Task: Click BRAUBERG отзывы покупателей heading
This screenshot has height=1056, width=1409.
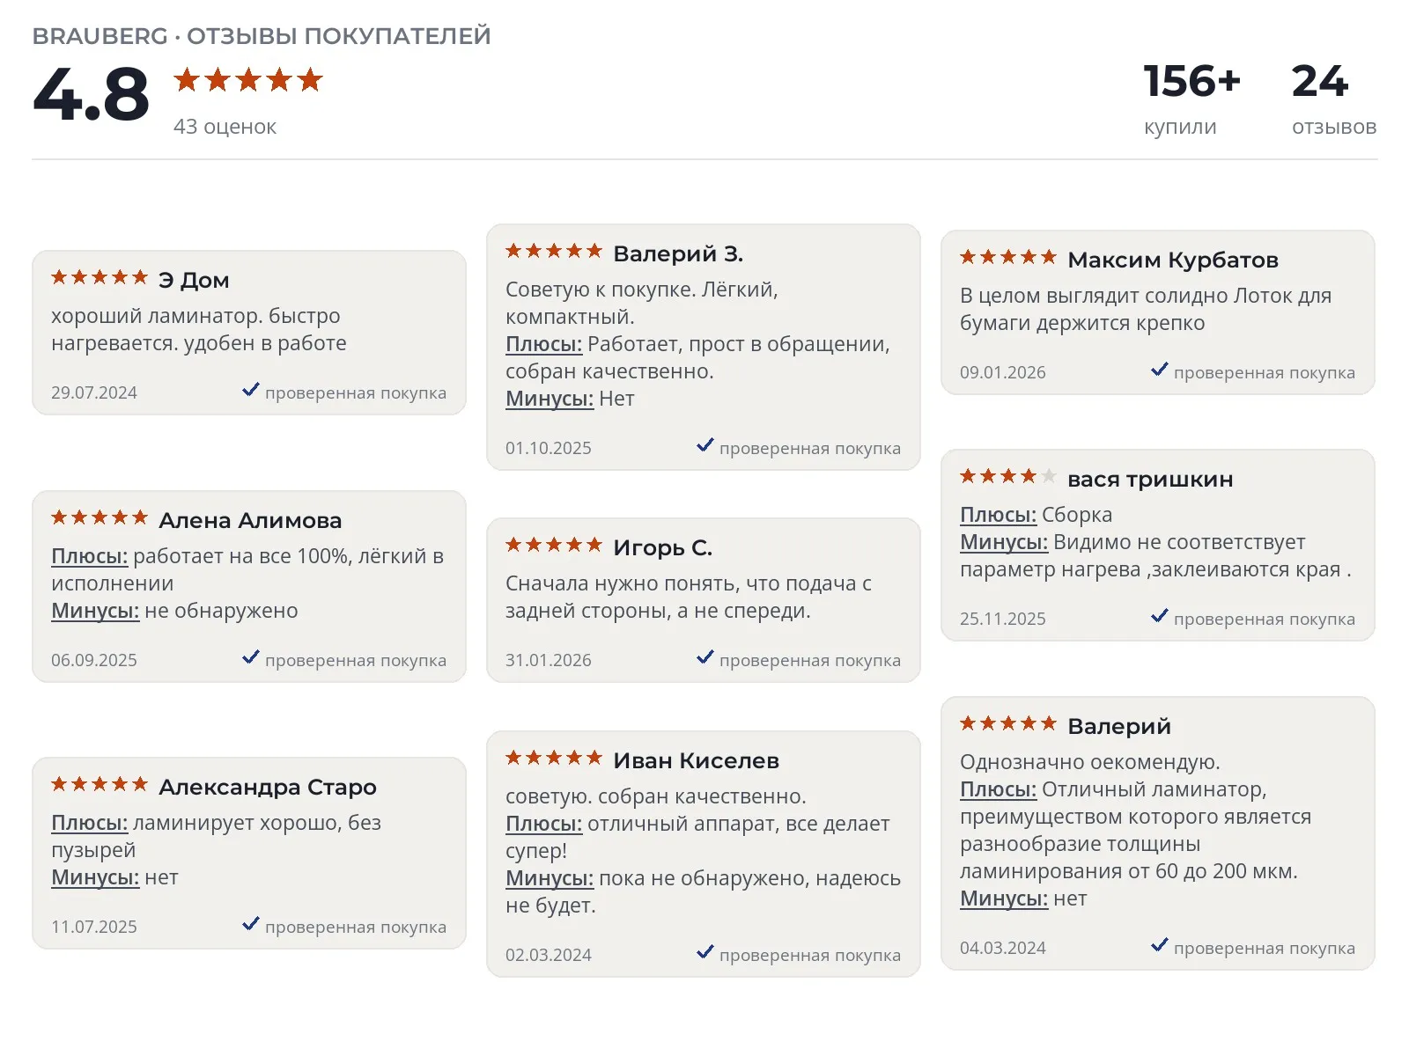Action: (x=262, y=36)
